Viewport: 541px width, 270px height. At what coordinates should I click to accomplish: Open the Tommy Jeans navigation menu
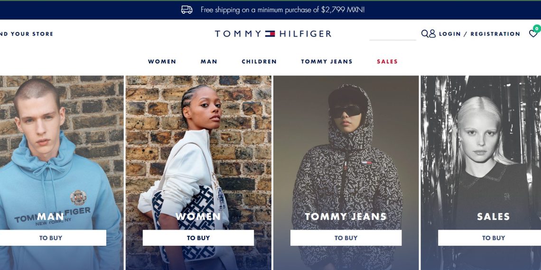point(327,62)
